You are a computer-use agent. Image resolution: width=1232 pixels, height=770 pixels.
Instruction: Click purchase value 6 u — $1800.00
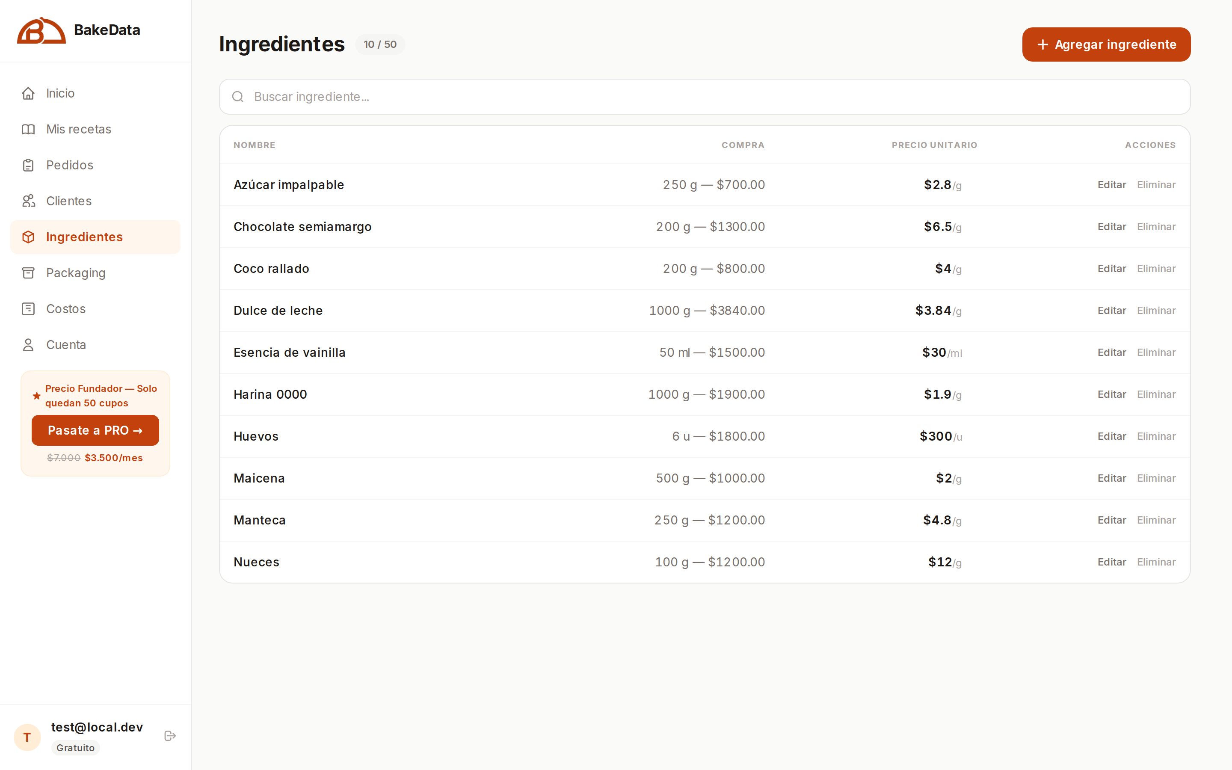click(x=718, y=436)
